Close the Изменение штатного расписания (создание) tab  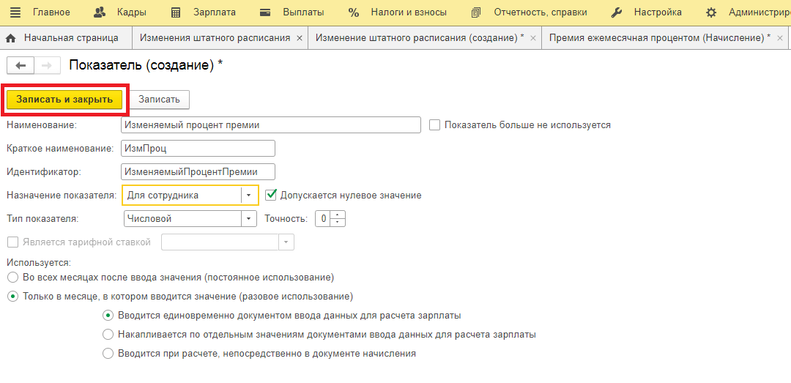click(x=532, y=38)
